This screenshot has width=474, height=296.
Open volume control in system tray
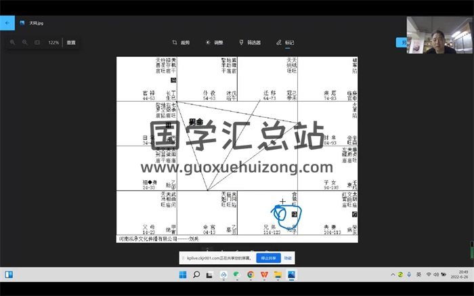click(x=436, y=274)
